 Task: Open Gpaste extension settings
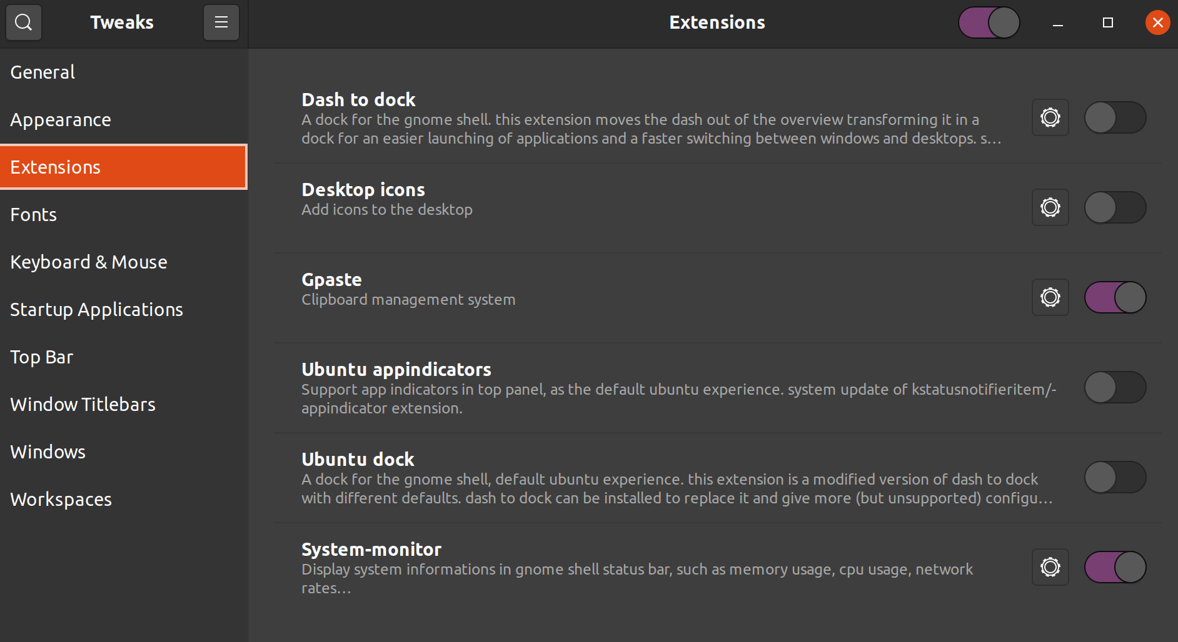[x=1050, y=297]
